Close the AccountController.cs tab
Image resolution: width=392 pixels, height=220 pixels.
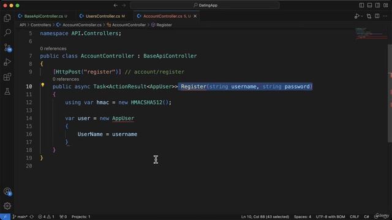point(195,16)
